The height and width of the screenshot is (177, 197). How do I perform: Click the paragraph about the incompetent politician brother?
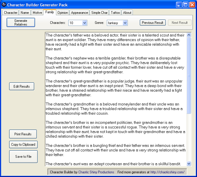115,129
